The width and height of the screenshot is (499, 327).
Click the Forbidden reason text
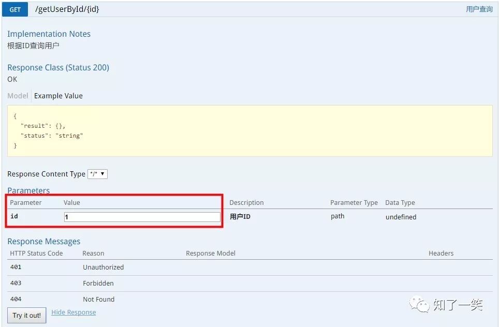[98, 283]
